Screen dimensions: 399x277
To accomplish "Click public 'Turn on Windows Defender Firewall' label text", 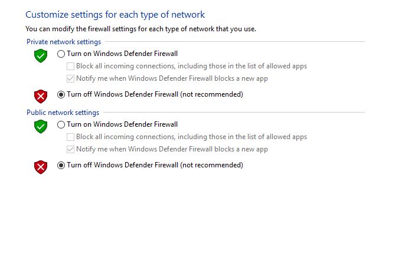I will pos(122,125).
